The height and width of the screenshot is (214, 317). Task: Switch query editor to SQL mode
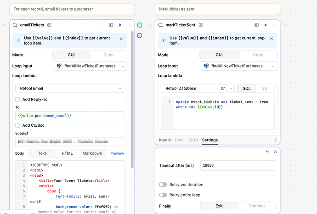247,88
